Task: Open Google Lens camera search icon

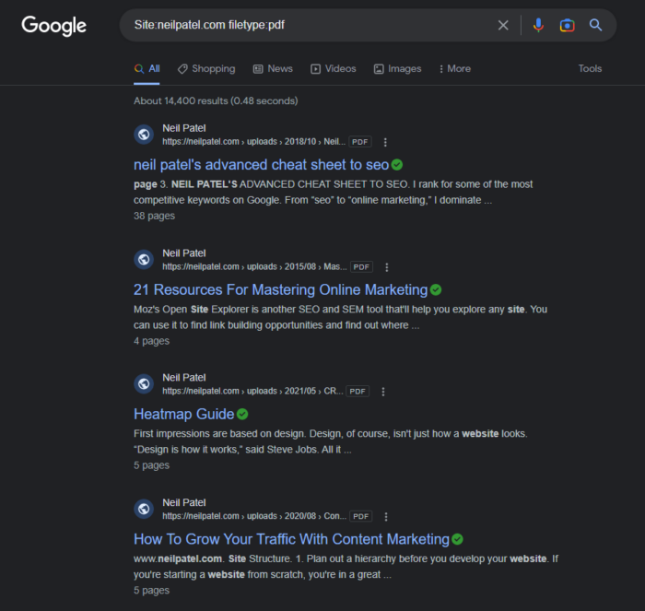Action: pos(567,25)
